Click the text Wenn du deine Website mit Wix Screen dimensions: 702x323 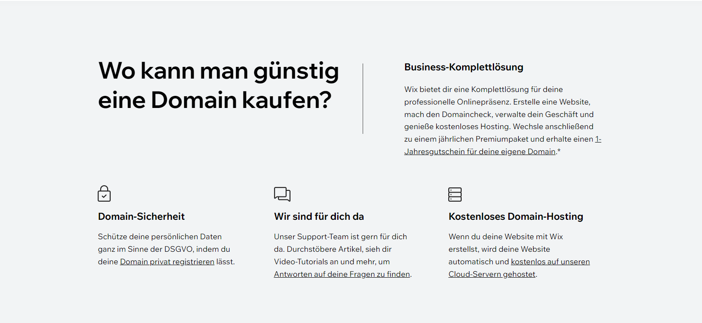506,237
